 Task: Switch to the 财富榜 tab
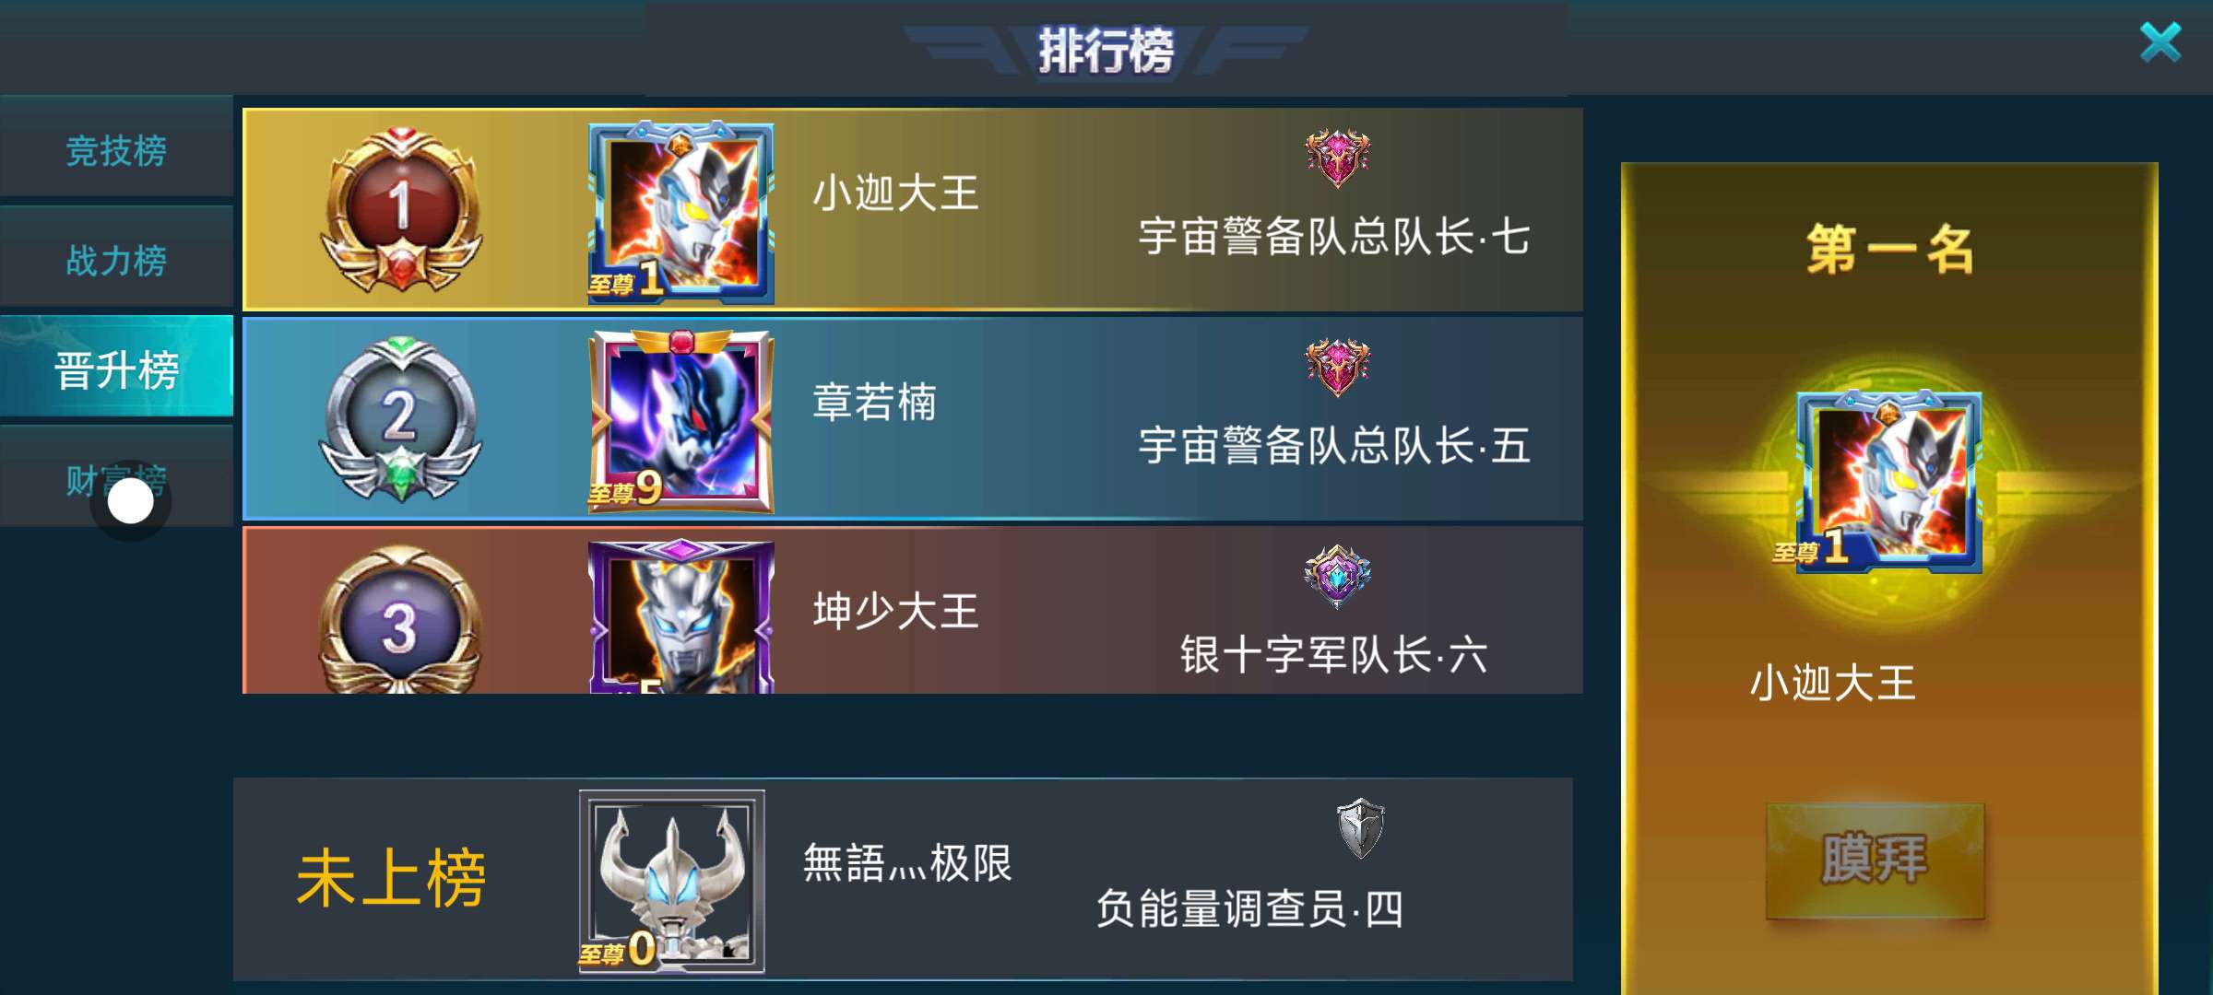pyautogui.click(x=116, y=479)
